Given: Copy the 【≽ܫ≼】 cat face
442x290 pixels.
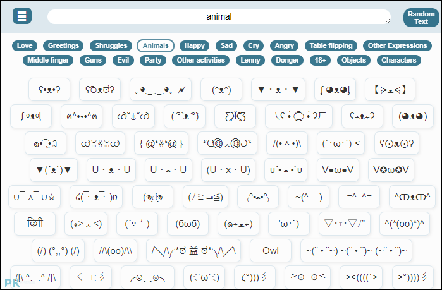Looking at the screenshot, I should coord(390,90).
